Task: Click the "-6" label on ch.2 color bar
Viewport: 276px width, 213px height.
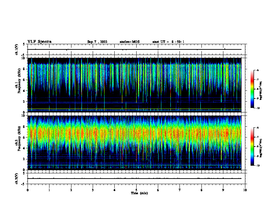Action: pos(257,128)
